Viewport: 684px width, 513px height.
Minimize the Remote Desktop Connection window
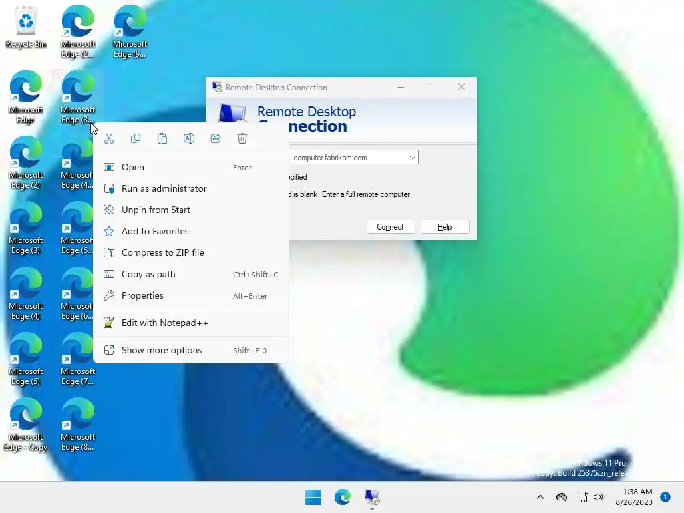[x=401, y=88]
